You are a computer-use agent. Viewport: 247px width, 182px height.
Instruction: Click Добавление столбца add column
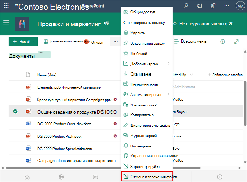tap(225, 75)
